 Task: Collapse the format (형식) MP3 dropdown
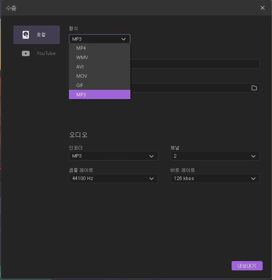[100, 39]
